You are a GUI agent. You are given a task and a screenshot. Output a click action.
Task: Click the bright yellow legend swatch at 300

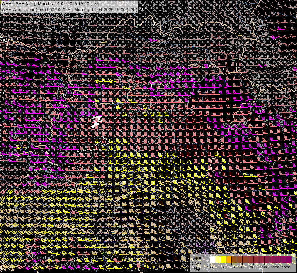pos(223,260)
